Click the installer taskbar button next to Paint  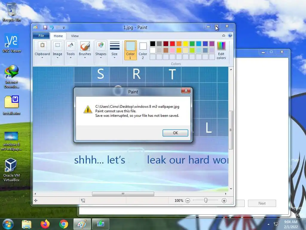pyautogui.click(x=100, y=224)
